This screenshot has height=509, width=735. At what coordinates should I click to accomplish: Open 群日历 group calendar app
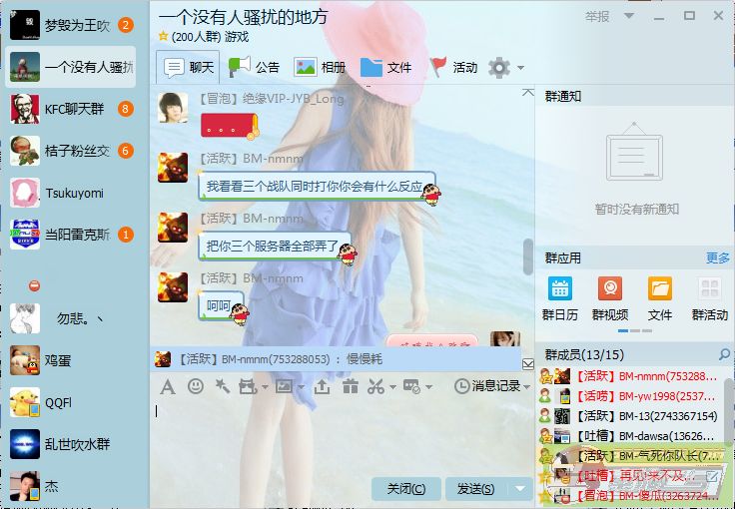[x=559, y=298]
